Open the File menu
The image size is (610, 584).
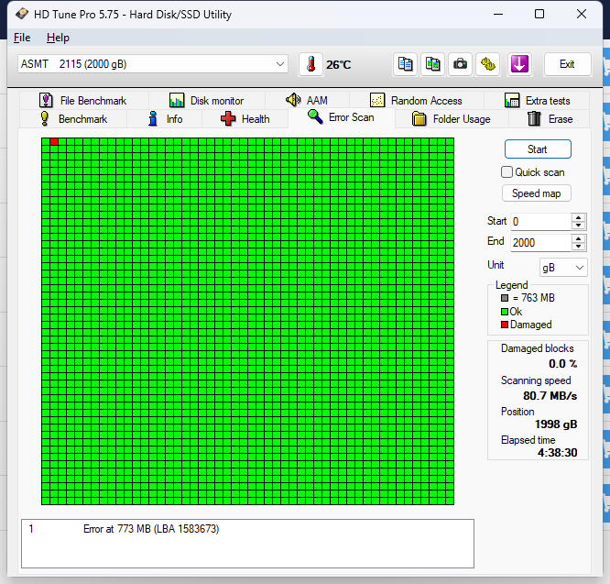coord(22,38)
